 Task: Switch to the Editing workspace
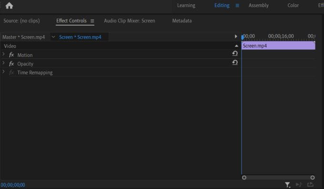[222, 5]
